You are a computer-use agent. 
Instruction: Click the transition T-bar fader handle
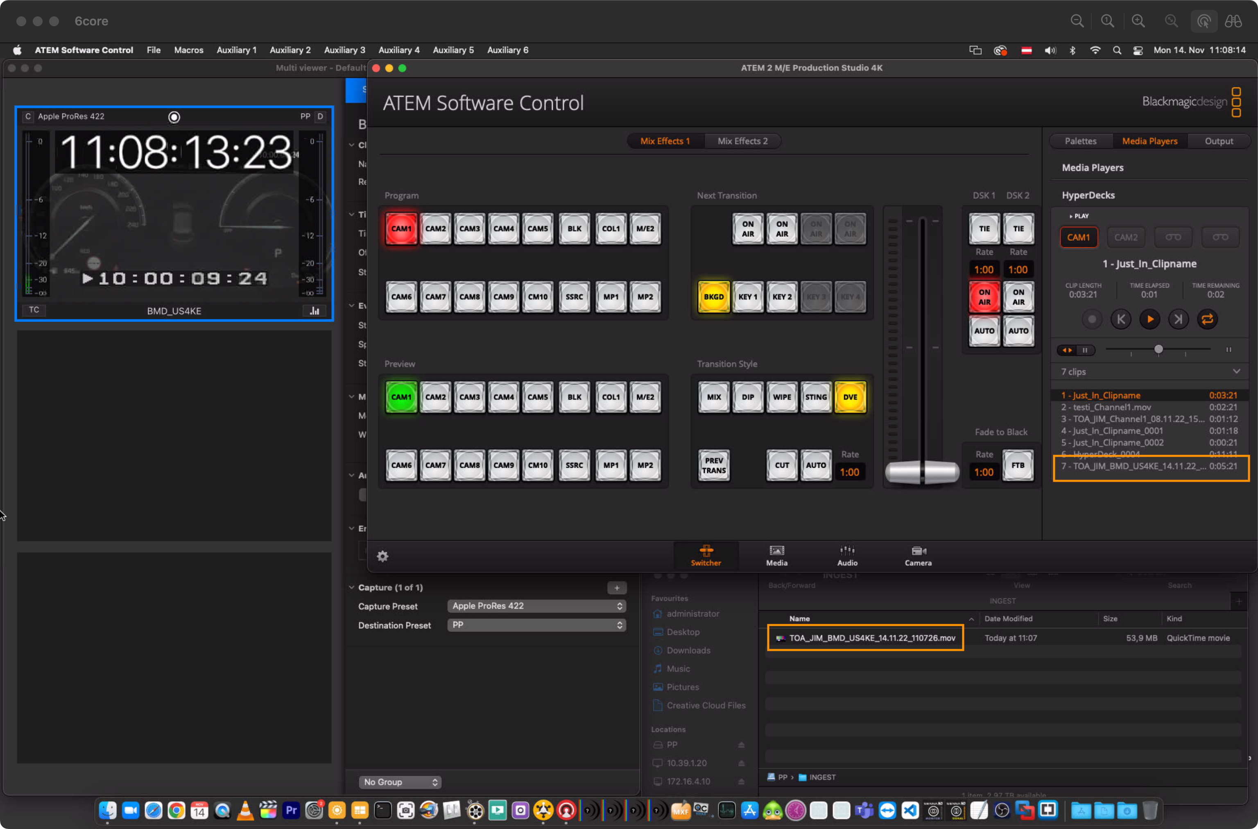pos(922,471)
